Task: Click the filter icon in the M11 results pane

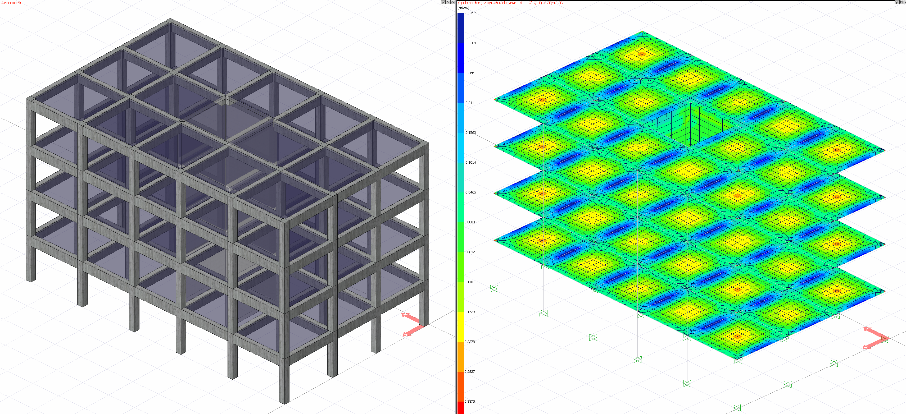Action: pos(896,2)
